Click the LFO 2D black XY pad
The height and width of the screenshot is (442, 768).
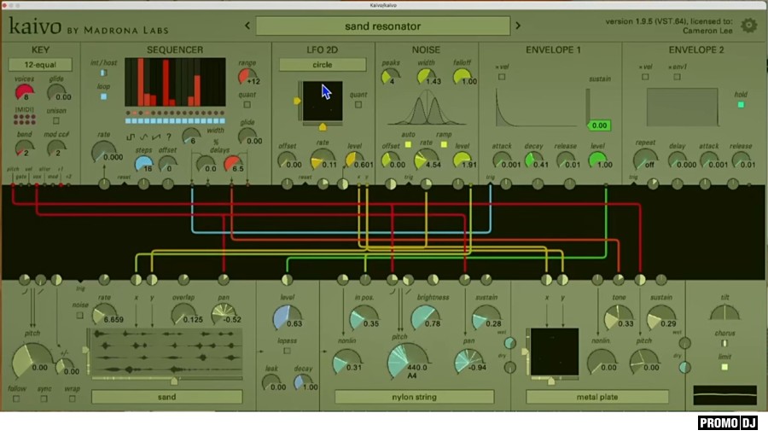coord(322,101)
